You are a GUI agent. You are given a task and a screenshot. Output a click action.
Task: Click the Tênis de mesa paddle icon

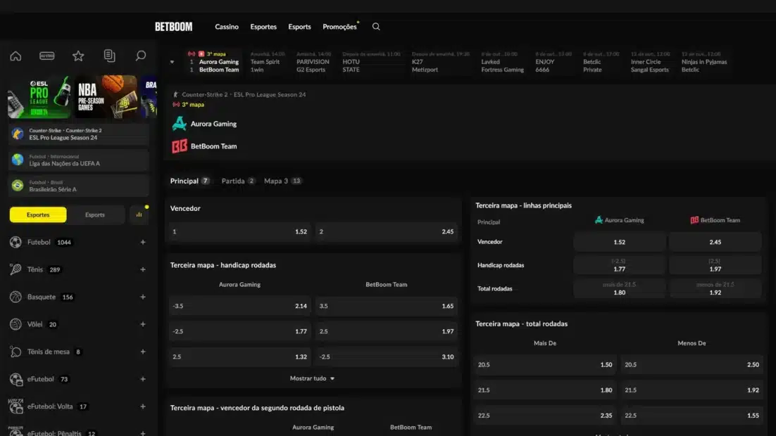[x=15, y=352]
